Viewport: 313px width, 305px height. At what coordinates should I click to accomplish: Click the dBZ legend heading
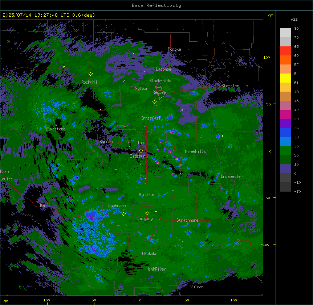coord(294,19)
